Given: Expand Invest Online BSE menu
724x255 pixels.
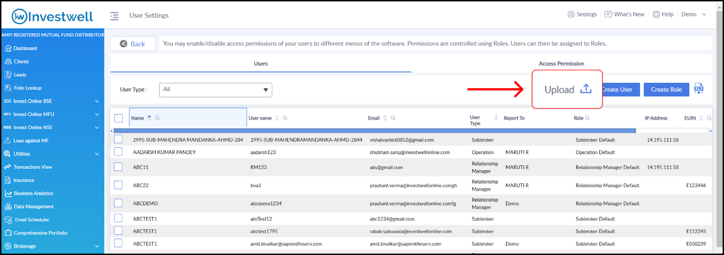Looking at the screenshot, I should pos(97,101).
